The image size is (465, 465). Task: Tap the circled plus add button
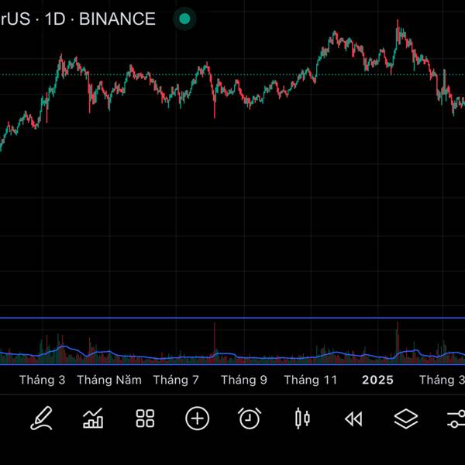pyautogui.click(x=197, y=418)
